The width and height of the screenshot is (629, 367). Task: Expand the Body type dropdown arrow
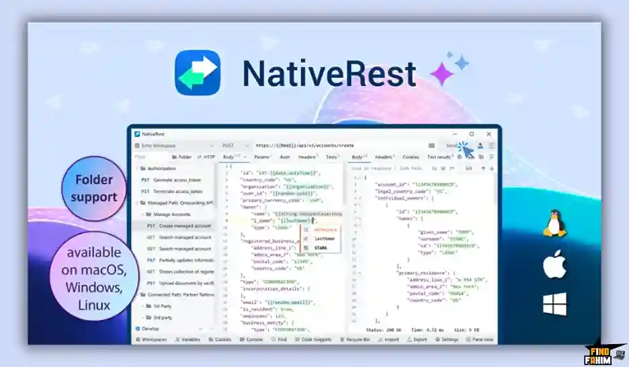(245, 157)
